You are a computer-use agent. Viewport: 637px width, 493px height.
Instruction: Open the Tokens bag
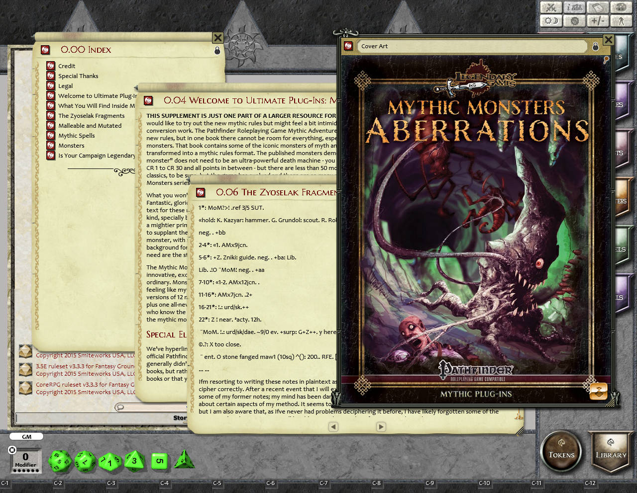tap(561, 452)
